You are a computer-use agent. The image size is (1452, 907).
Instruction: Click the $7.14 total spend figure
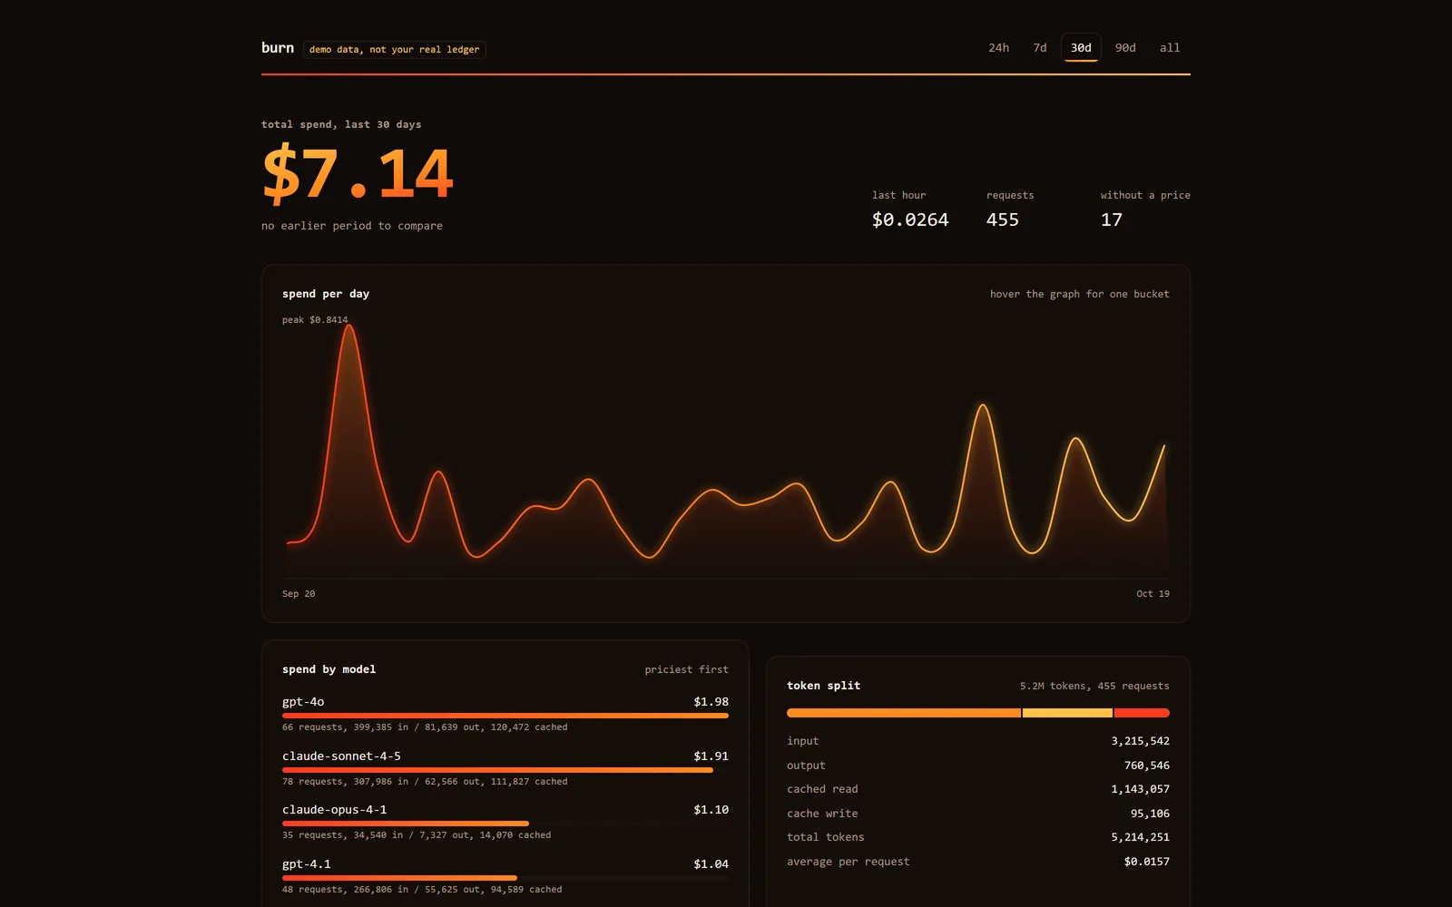tap(358, 173)
